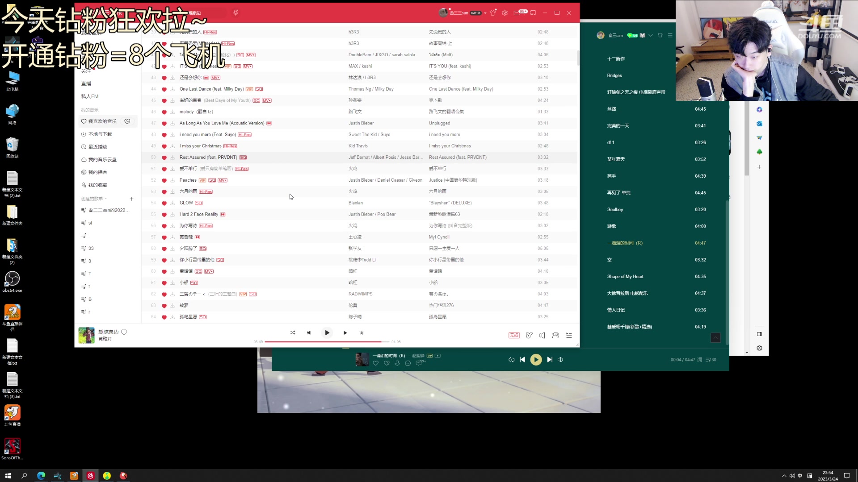The image size is (858, 482).
Task: Toggle shuffle mode in the red player
Action: (293, 333)
